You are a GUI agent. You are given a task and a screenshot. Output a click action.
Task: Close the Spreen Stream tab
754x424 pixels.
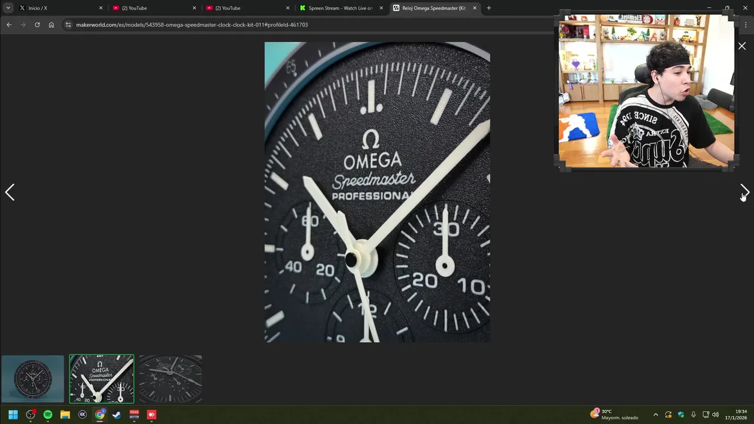coord(381,8)
